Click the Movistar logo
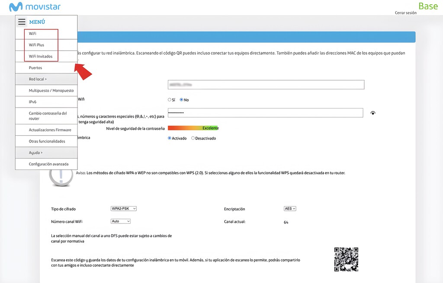The height and width of the screenshot is (283, 443). (35, 7)
